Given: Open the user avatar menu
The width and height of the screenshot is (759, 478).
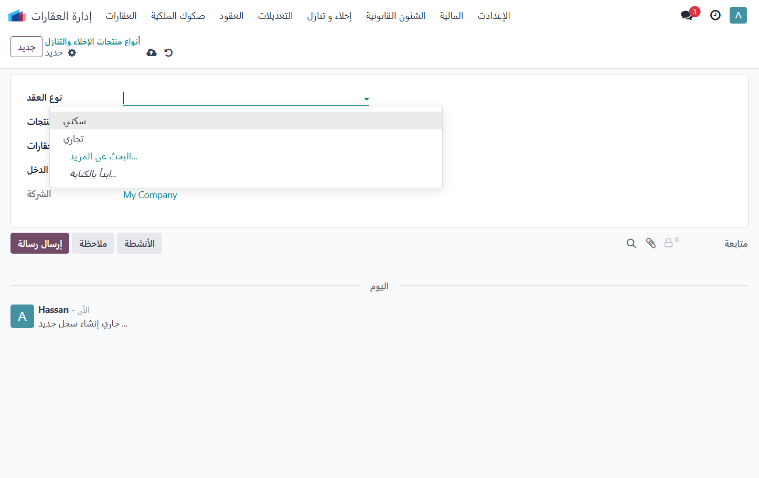Looking at the screenshot, I should 738,15.
